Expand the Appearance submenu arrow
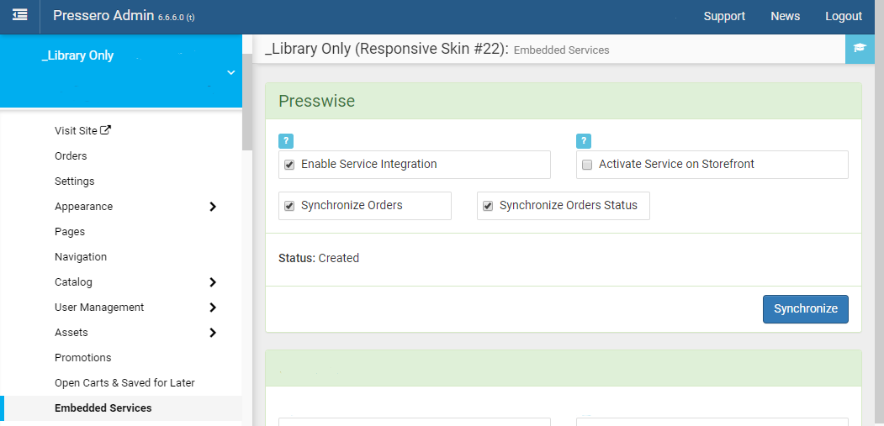 click(213, 206)
